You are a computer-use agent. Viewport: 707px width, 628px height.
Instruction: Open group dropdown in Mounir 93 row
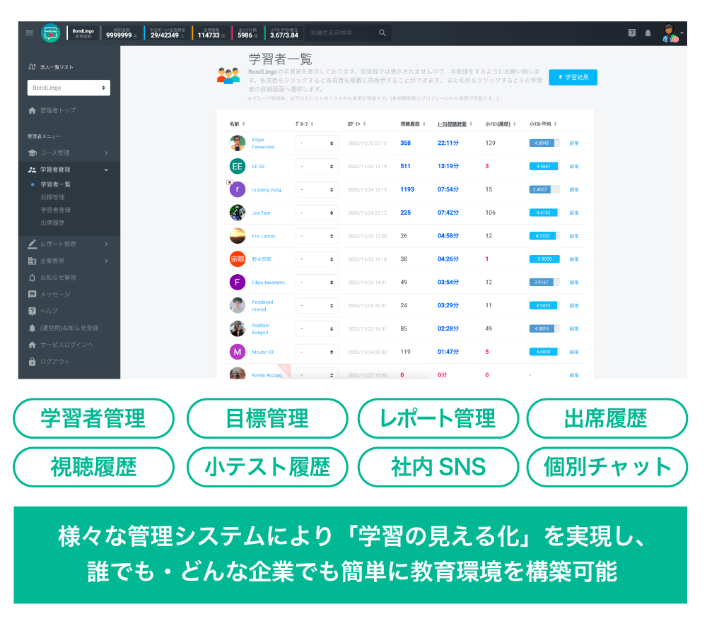(317, 352)
